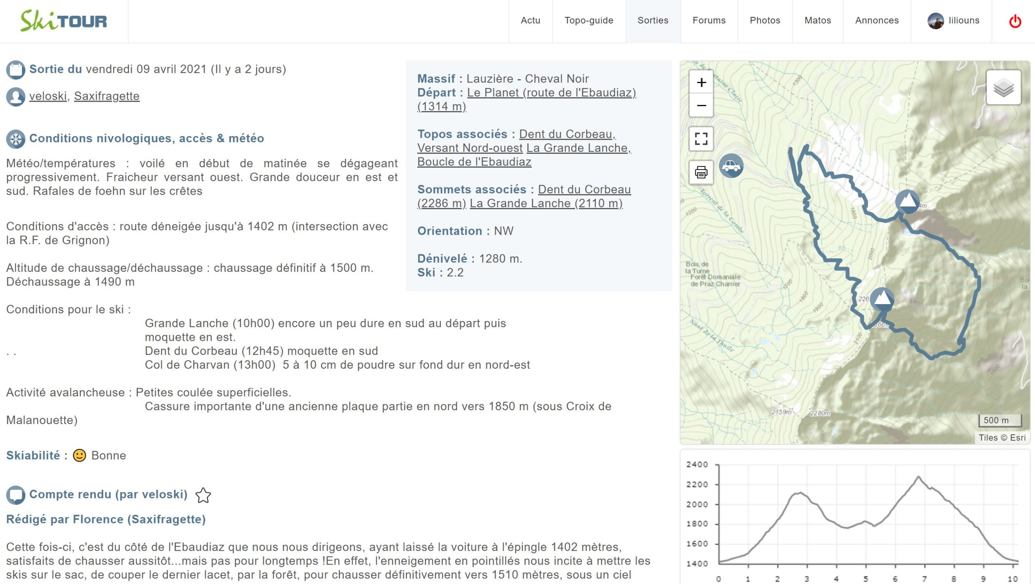Toggle fullscreen map view
The image size is (1035, 584).
point(701,139)
